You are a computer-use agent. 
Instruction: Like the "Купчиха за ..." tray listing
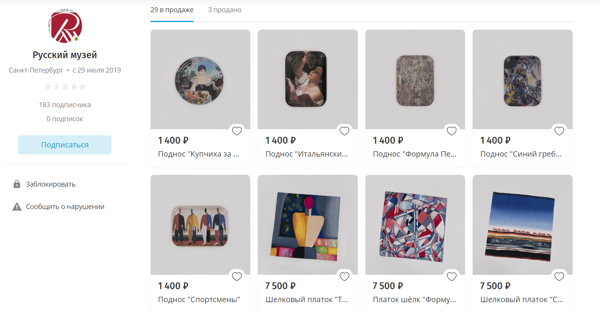pos(237,131)
